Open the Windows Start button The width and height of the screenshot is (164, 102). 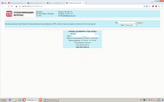(x=3, y=100)
